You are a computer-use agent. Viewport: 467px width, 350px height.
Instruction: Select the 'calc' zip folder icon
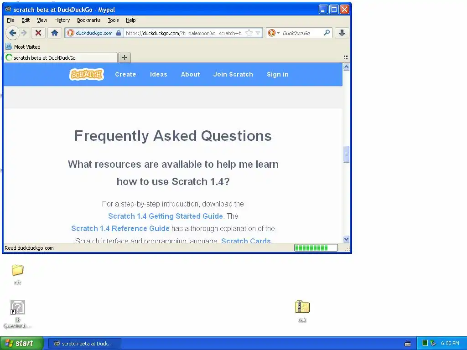(x=302, y=311)
